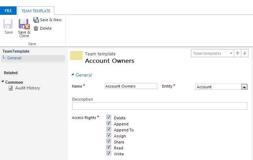Switch to the TEAM TEMPLATE ribbon tab
Viewport: 253px width, 160px height.
(x=36, y=11)
